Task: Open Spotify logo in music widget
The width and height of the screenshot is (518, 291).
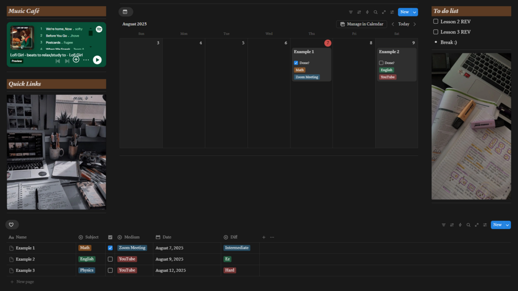Action: [x=99, y=29]
